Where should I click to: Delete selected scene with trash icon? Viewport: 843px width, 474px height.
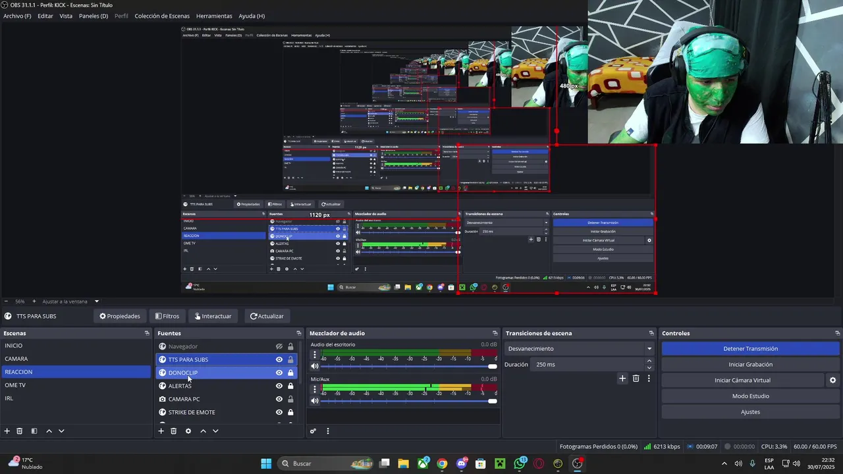coord(20,431)
